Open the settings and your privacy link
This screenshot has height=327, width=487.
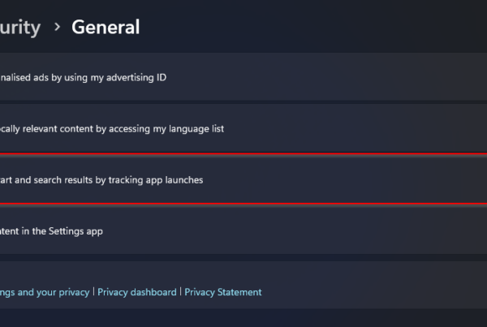pyautogui.click(x=44, y=292)
